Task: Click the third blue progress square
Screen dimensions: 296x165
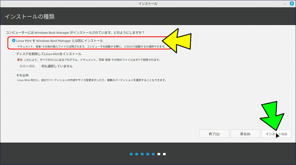Action: [x=142, y=154]
